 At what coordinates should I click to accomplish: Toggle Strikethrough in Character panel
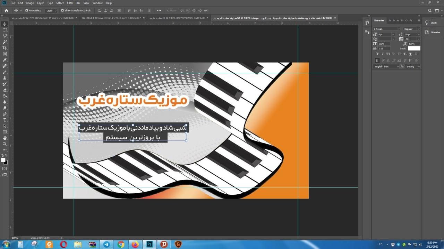pyautogui.click(x=416, y=54)
